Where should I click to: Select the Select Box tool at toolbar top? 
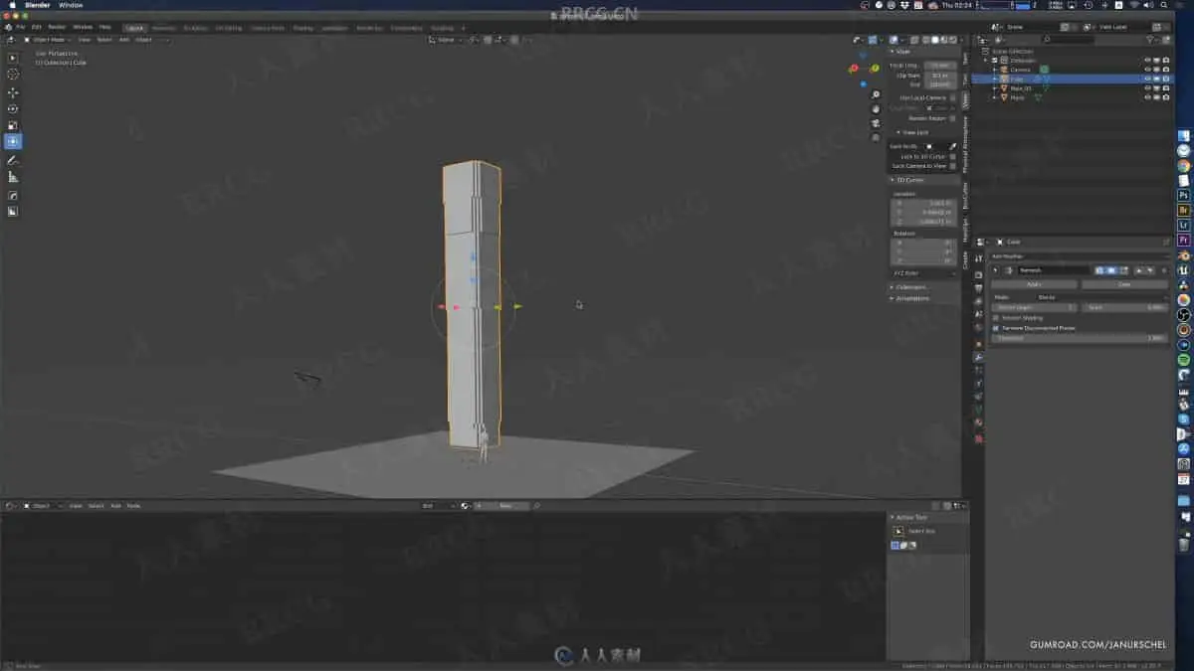point(13,58)
